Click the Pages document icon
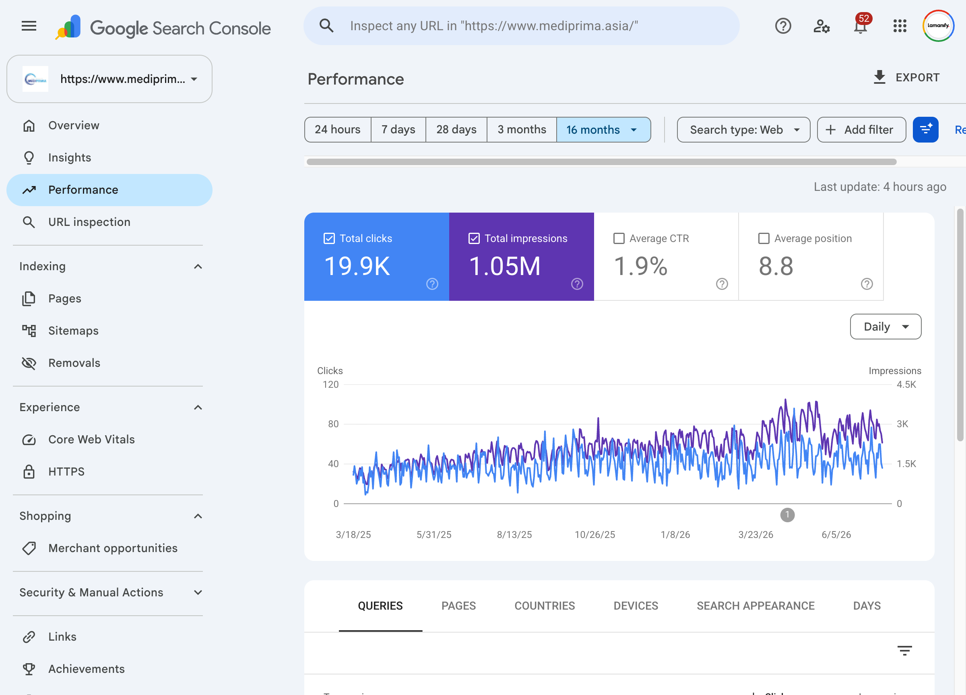Image resolution: width=966 pixels, height=695 pixels. pyautogui.click(x=29, y=299)
